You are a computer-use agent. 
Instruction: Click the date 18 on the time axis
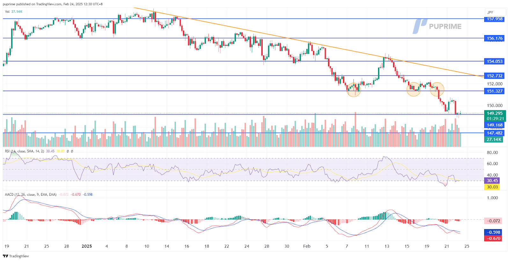[207, 246]
